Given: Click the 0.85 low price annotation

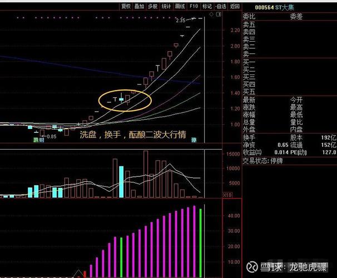Looking at the screenshot, I should (x=52, y=136).
